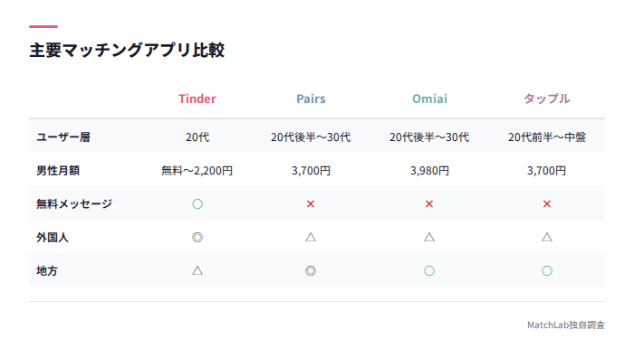
Task: Click タップル's triangle for 外国人
Action: pyautogui.click(x=547, y=237)
